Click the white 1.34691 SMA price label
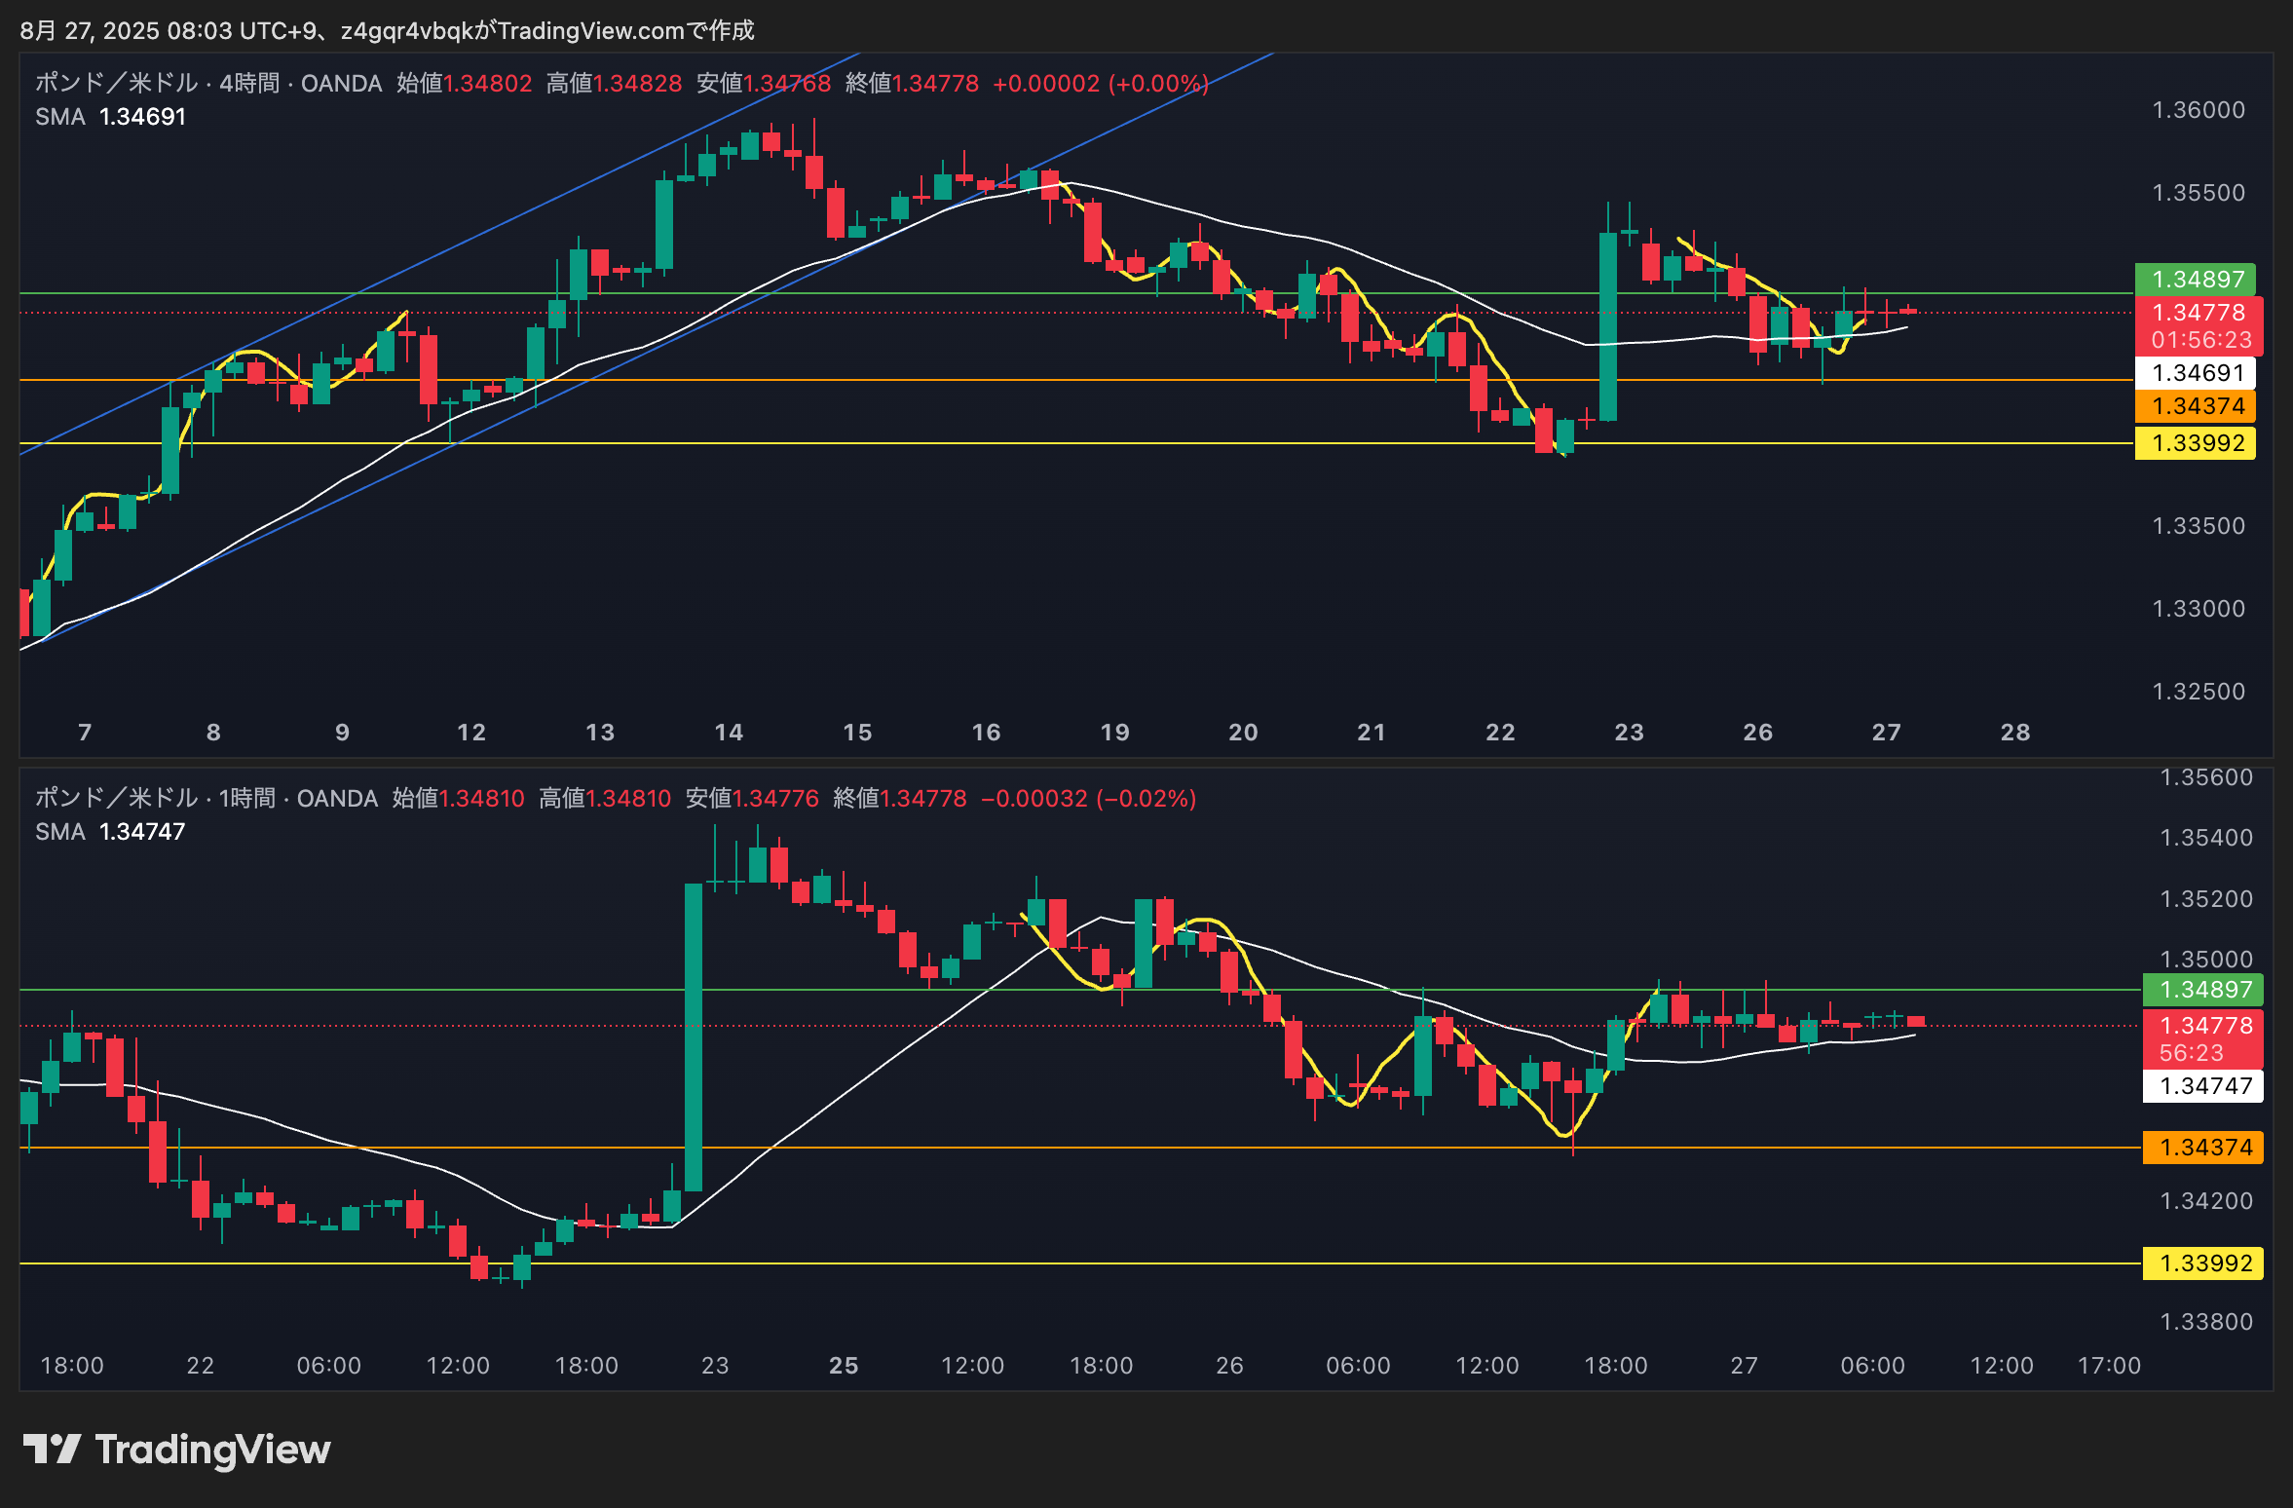Screen dimensions: 2293x1508 [2198, 373]
